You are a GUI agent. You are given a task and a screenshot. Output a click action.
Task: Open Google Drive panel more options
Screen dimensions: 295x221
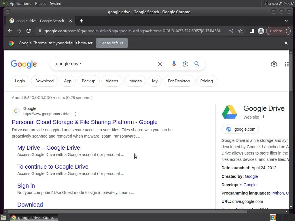point(264,117)
